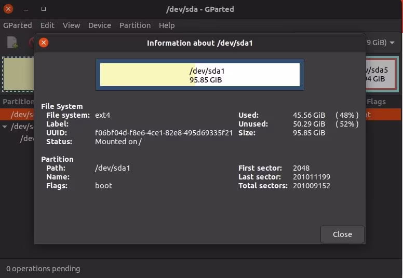Select the nested partition row under the extended partition

click(x=27, y=138)
